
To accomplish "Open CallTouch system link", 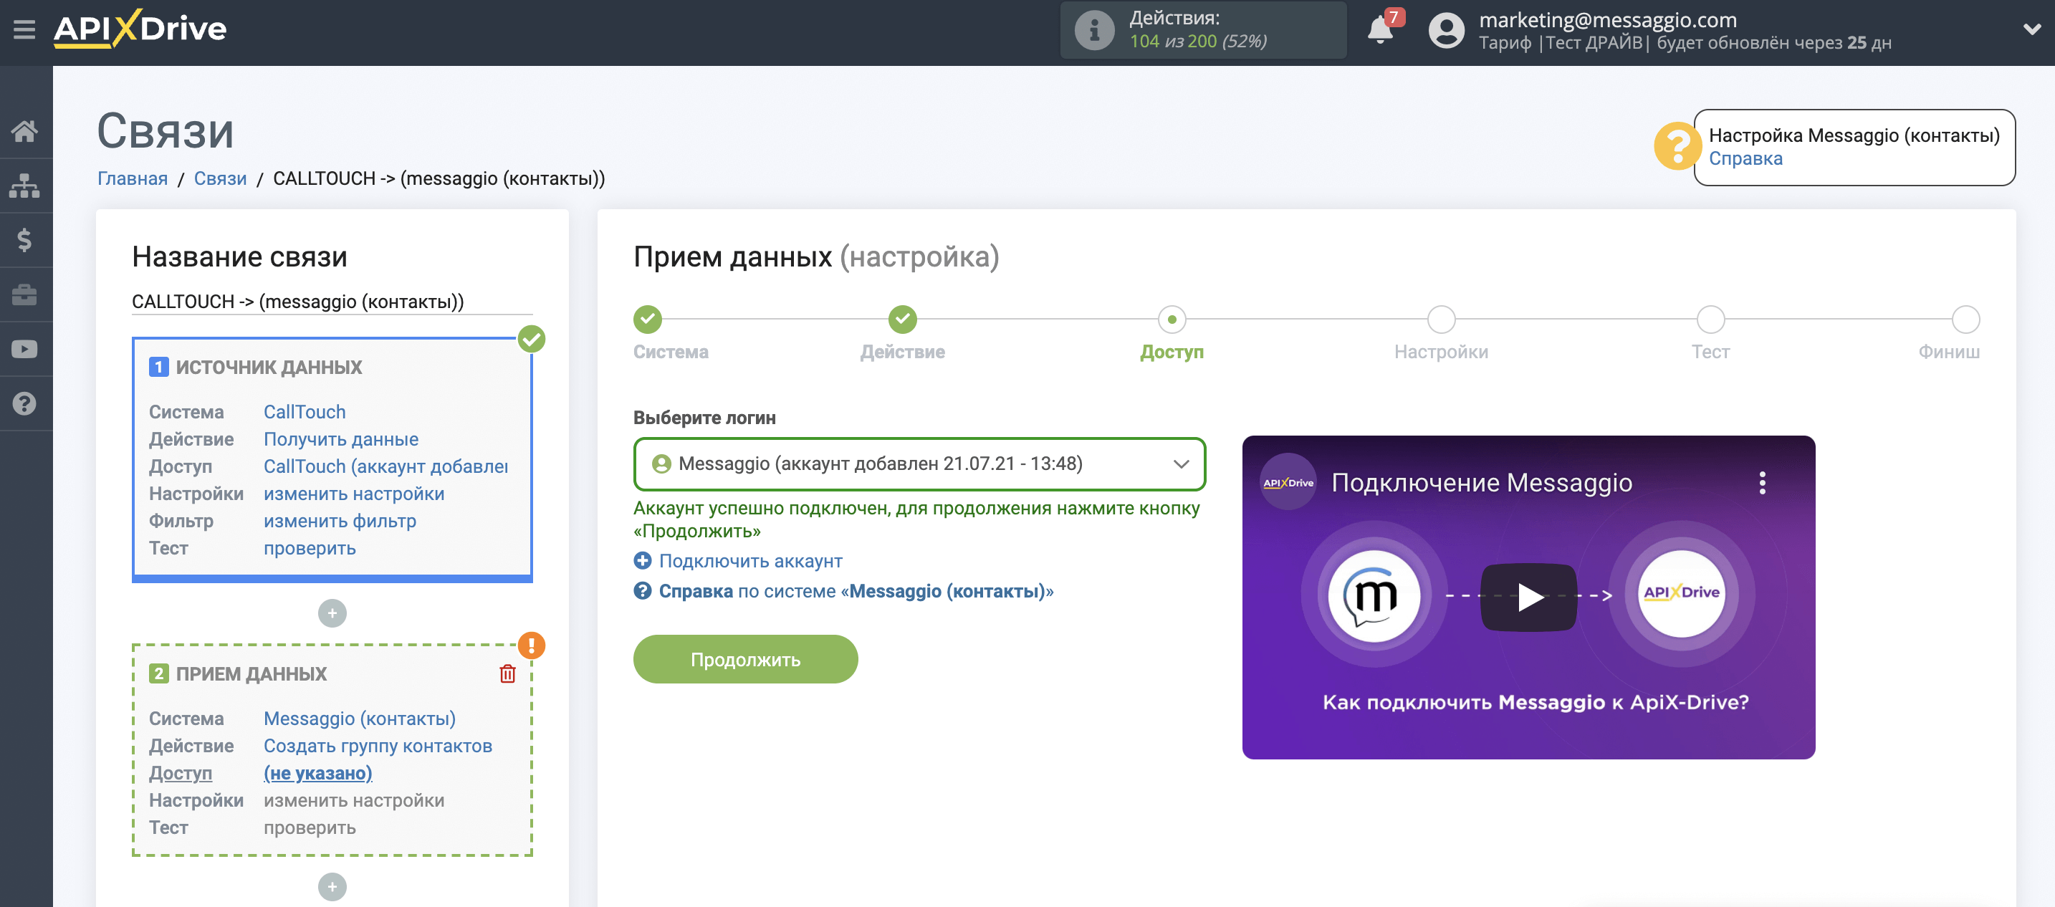I will (305, 413).
